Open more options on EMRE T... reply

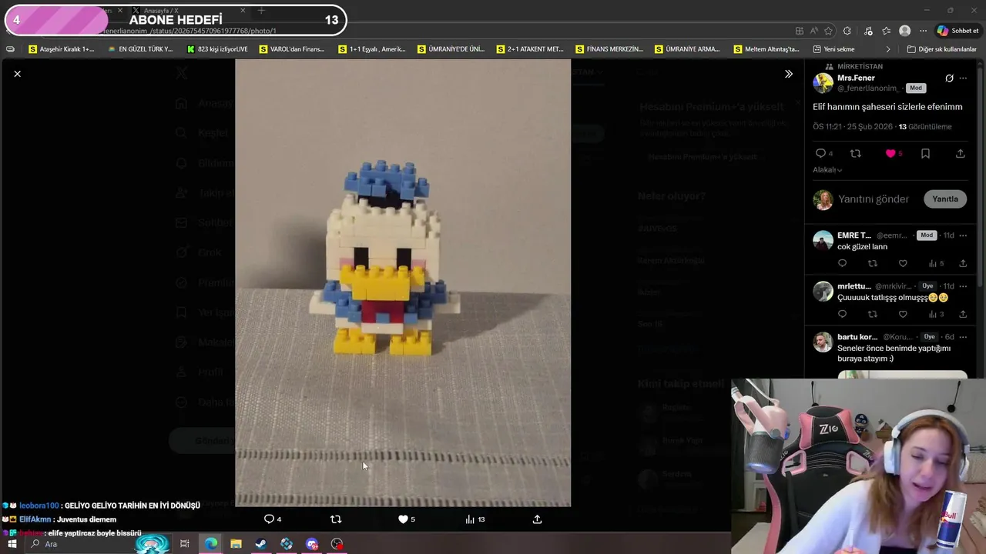[963, 235]
